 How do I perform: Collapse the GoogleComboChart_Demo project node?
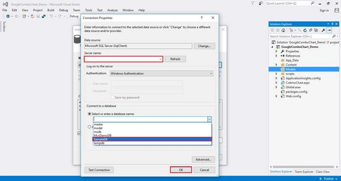click(273, 47)
